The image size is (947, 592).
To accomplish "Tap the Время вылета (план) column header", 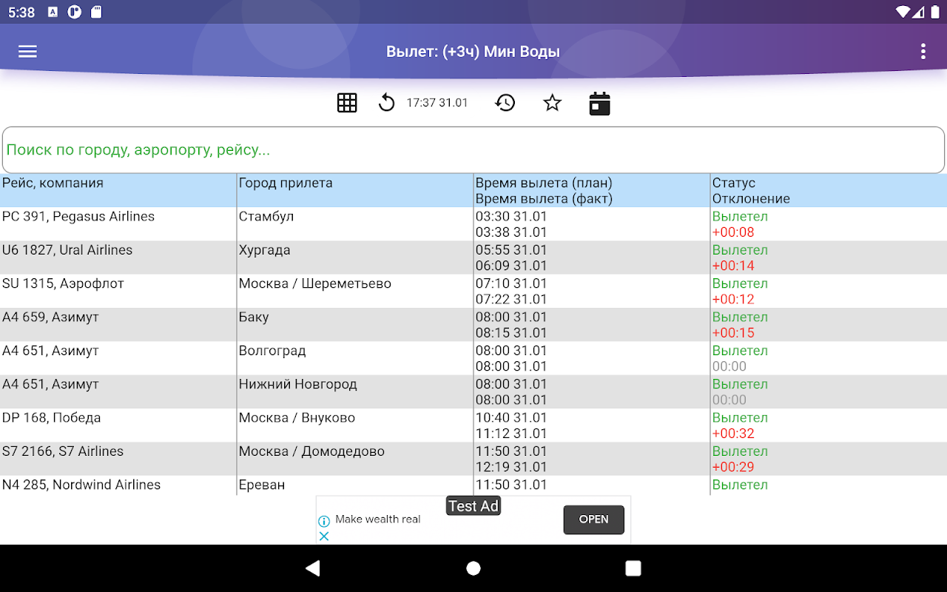I will (544, 183).
